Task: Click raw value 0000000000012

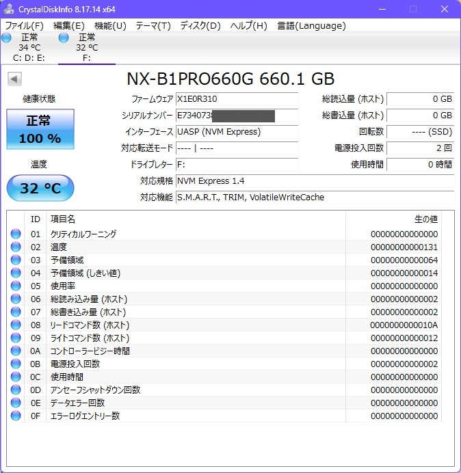Action: pyautogui.click(x=404, y=338)
